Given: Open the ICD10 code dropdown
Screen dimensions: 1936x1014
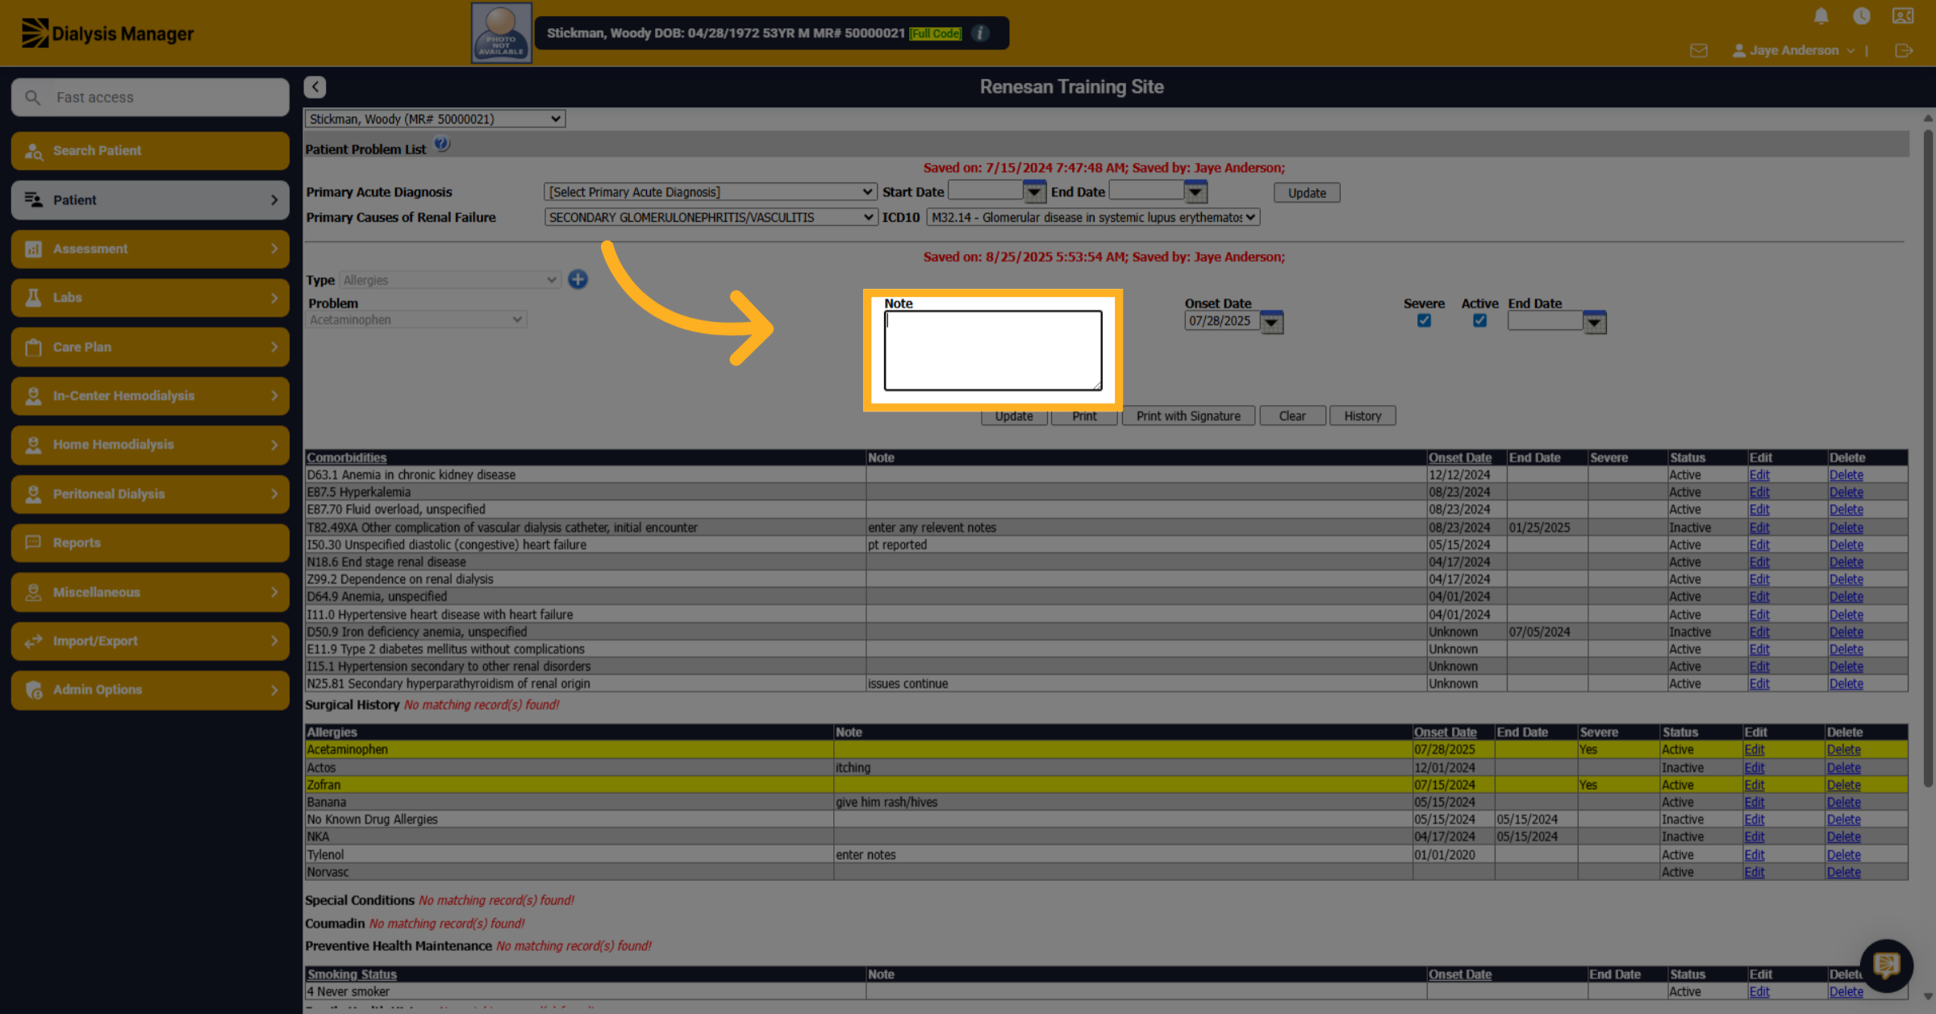Looking at the screenshot, I should coord(1093,217).
